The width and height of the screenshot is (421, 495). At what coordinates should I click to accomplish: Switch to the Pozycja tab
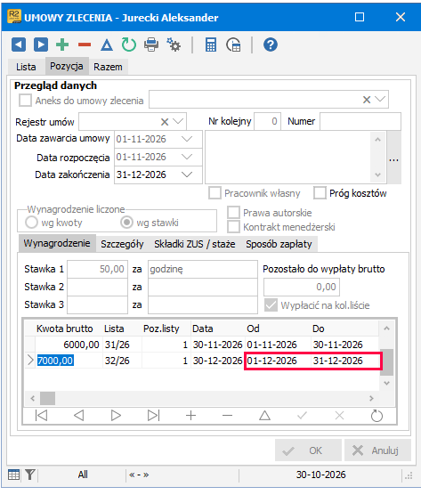point(67,66)
